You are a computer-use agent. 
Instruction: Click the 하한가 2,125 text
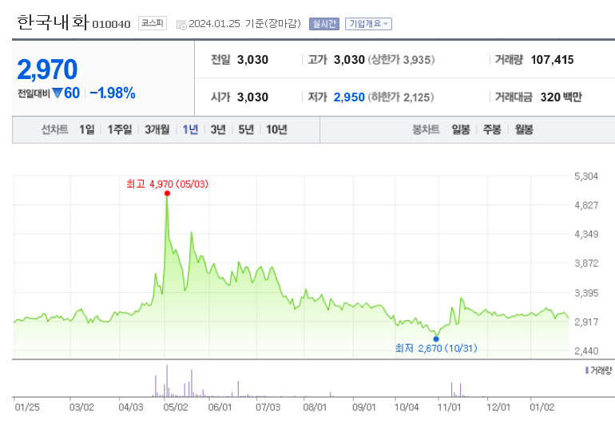coord(401,97)
